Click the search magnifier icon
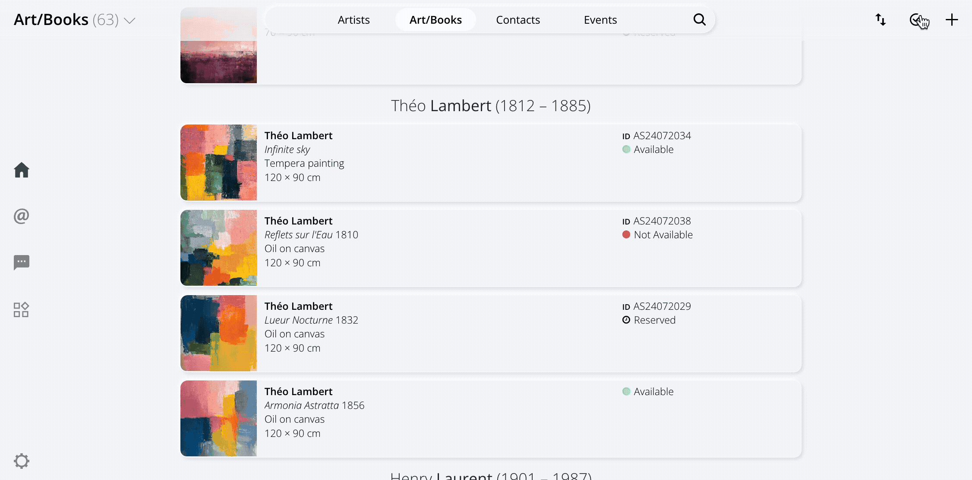This screenshot has height=480, width=972. tap(699, 20)
